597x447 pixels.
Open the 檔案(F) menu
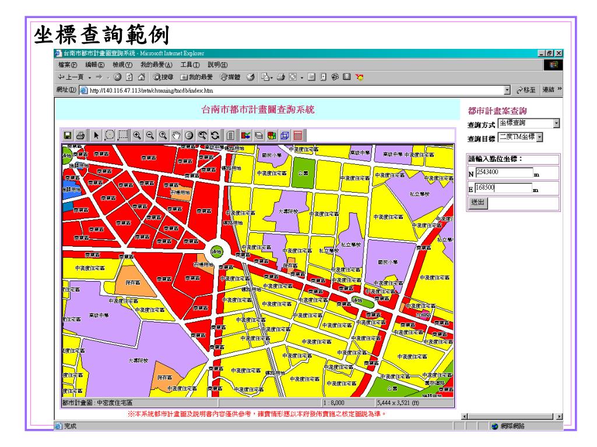[68, 65]
